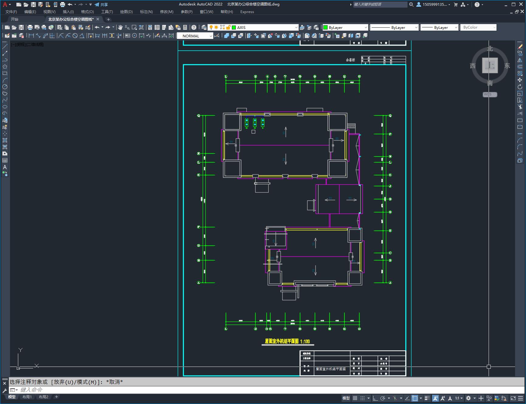
Task: Toggle lineweight display
Action: tap(427, 398)
